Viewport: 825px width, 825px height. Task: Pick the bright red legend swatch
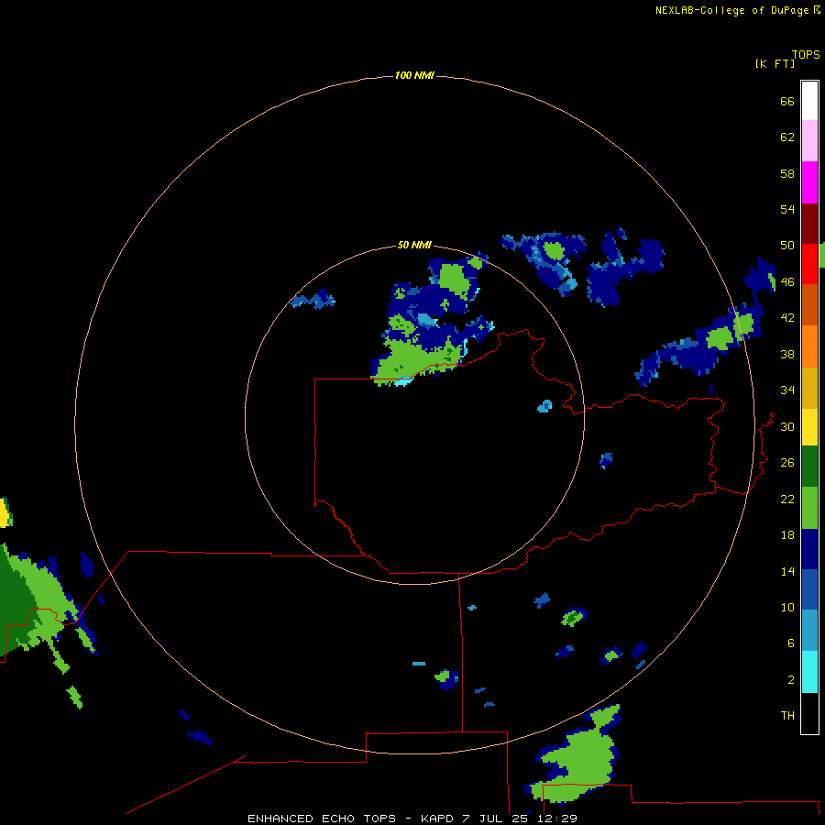pos(809,264)
